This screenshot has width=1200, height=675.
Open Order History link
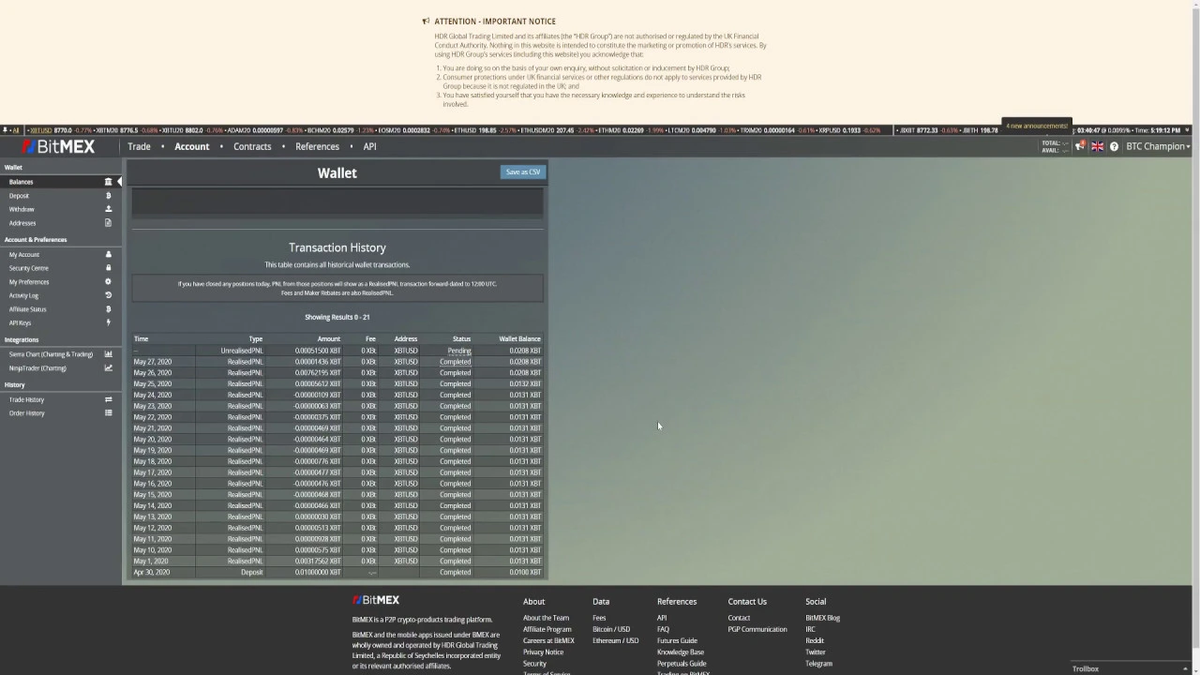click(26, 413)
